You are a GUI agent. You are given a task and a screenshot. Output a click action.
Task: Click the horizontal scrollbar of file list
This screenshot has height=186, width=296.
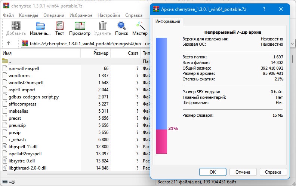click(x=78, y=174)
